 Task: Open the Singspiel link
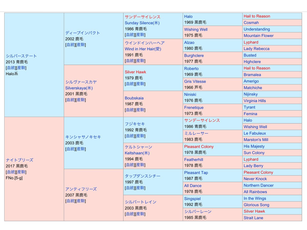[192, 199]
